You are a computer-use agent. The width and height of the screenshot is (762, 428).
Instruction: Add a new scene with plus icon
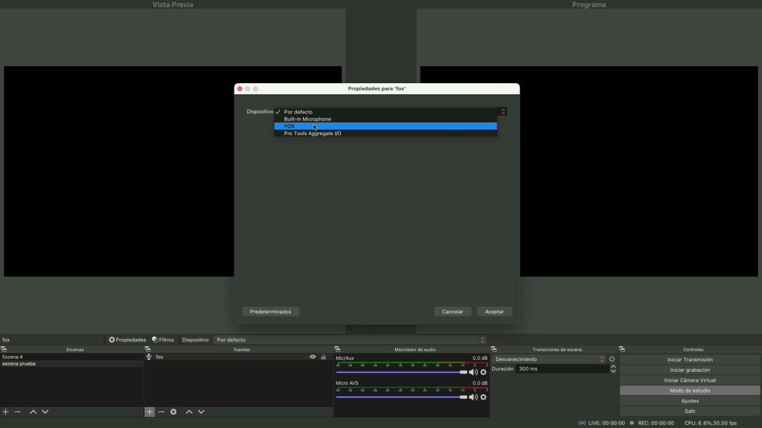6,412
